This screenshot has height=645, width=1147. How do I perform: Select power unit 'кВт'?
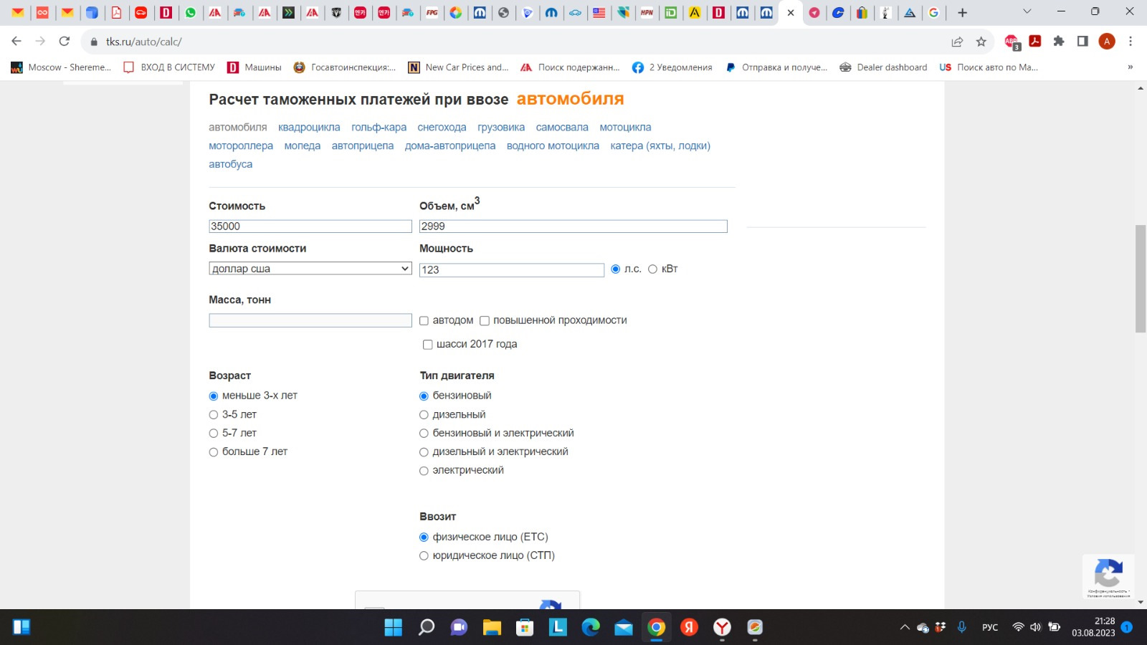(x=652, y=269)
